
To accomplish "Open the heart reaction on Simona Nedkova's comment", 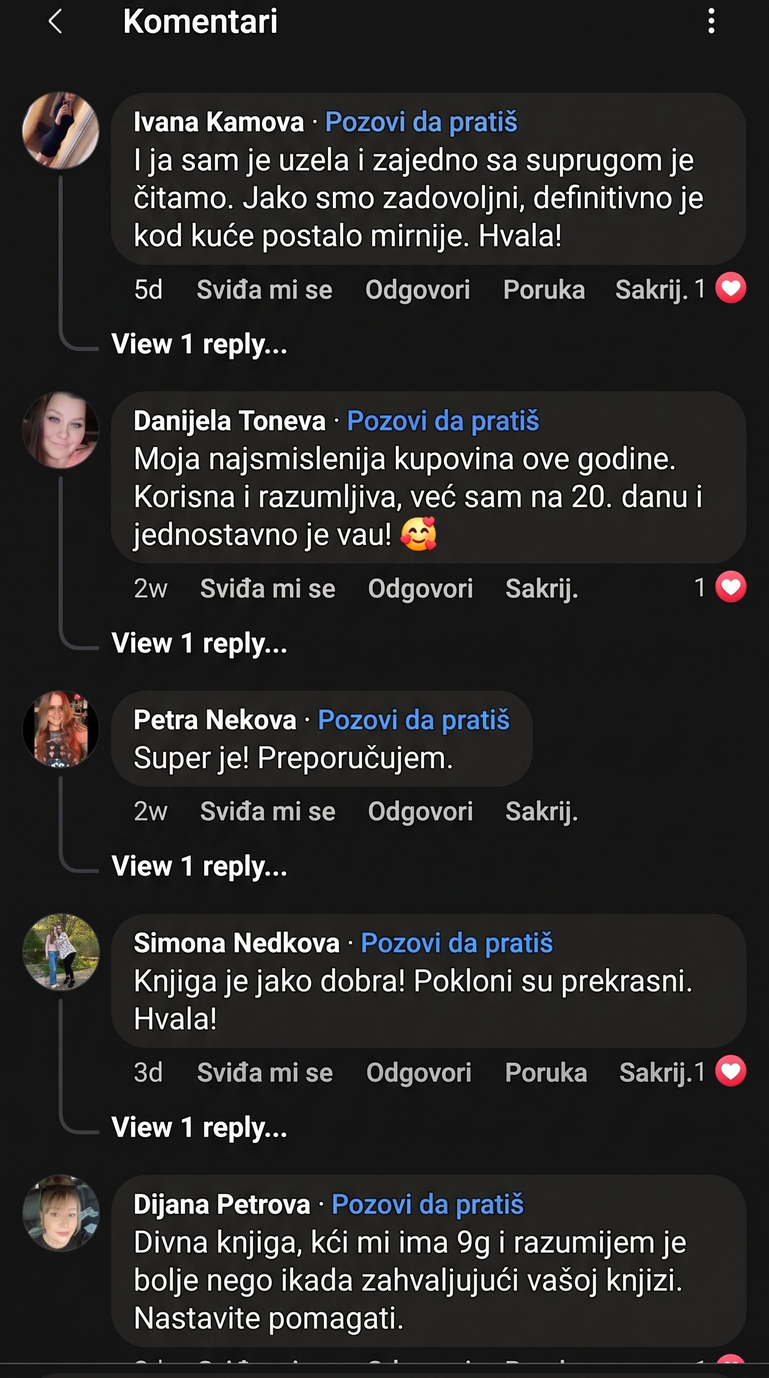I will pyautogui.click(x=730, y=1072).
